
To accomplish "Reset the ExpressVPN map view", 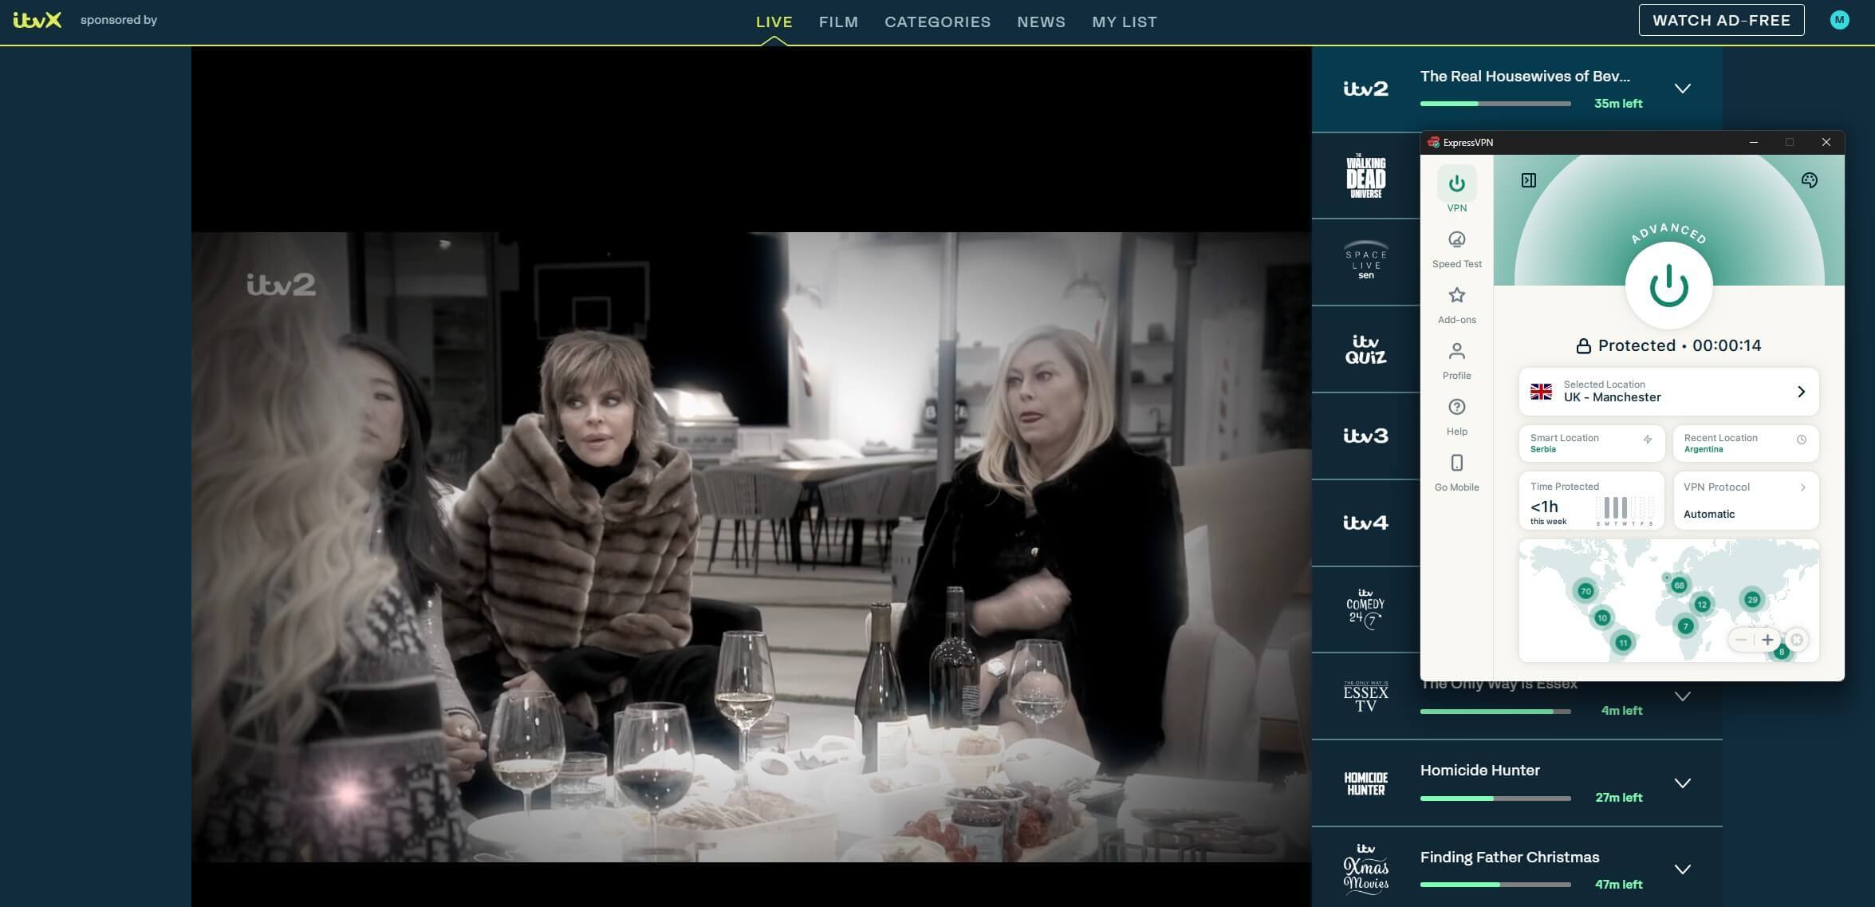I will 1796,640.
